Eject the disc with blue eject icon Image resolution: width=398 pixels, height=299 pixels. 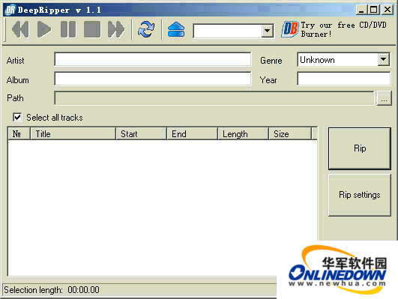pos(176,29)
